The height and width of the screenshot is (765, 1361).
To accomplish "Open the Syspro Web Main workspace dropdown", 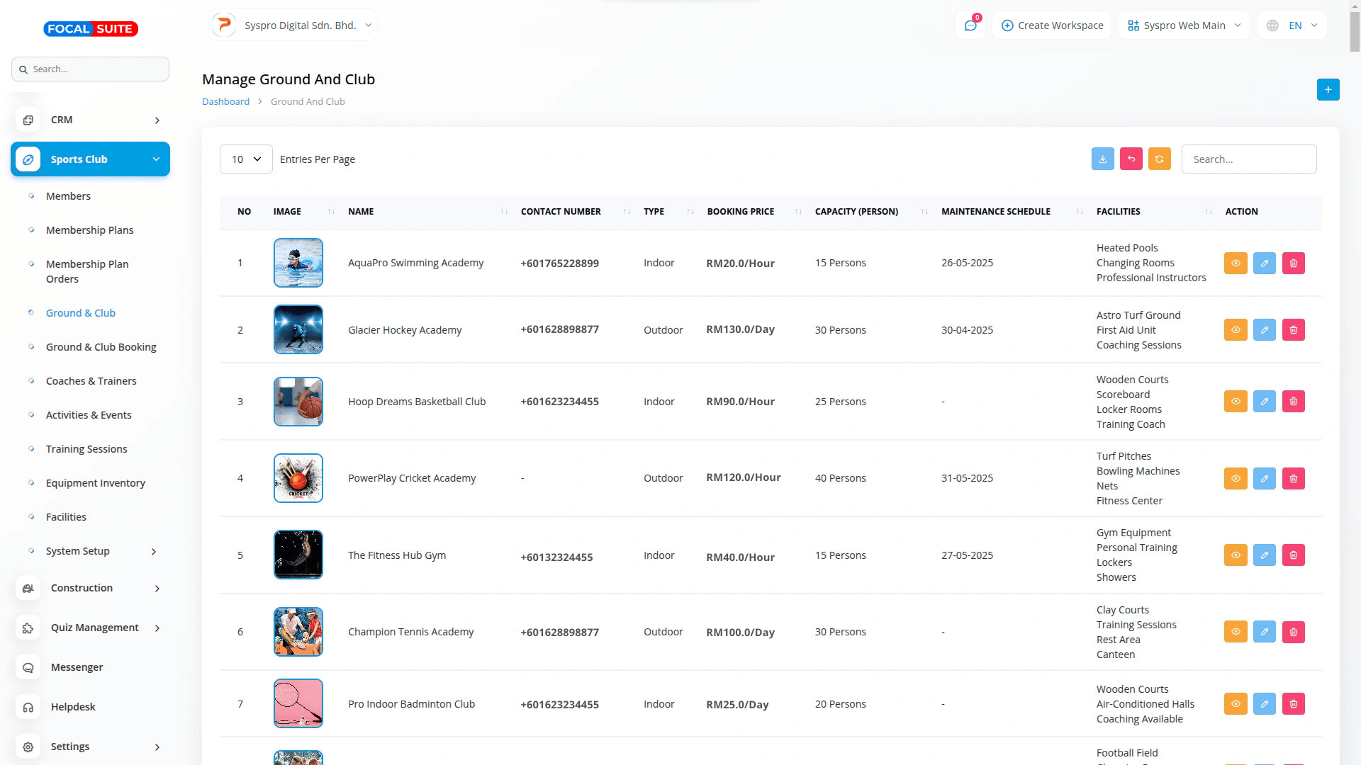I will pos(1184,25).
